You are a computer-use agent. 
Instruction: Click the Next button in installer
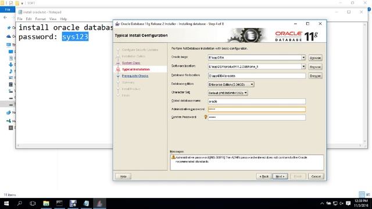(280, 176)
